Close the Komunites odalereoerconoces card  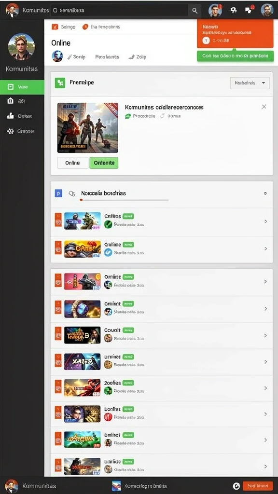(264, 107)
